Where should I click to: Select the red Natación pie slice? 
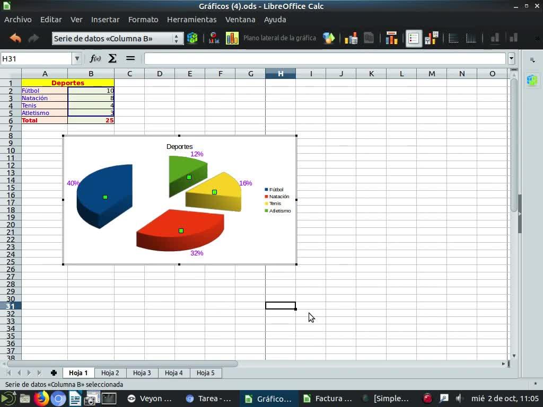pyautogui.click(x=181, y=231)
